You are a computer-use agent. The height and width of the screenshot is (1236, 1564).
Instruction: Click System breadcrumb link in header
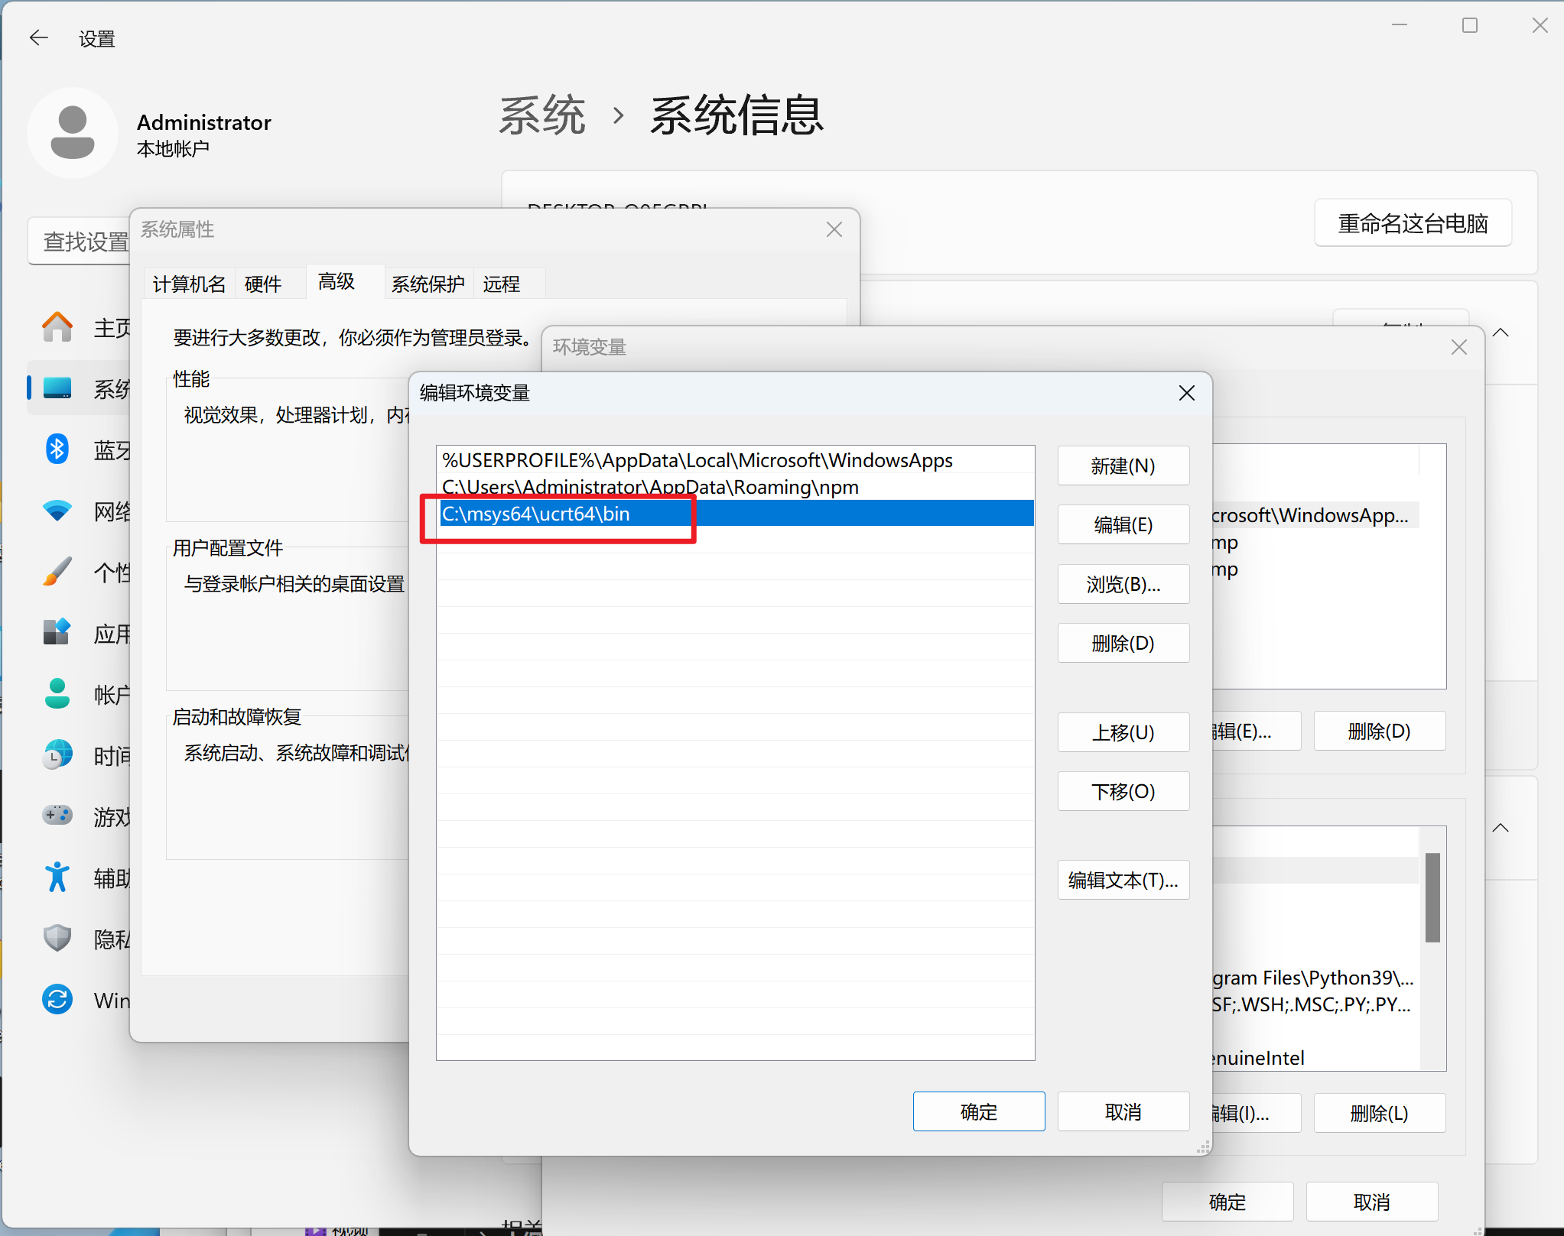542,116
